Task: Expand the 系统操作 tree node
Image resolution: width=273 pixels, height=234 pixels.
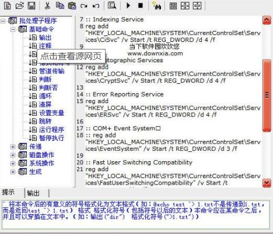Action: [x=13, y=164]
